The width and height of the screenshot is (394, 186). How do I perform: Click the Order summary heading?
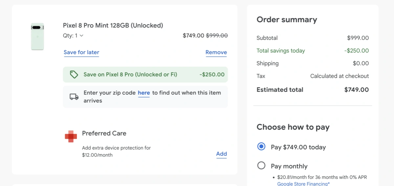coord(287,20)
